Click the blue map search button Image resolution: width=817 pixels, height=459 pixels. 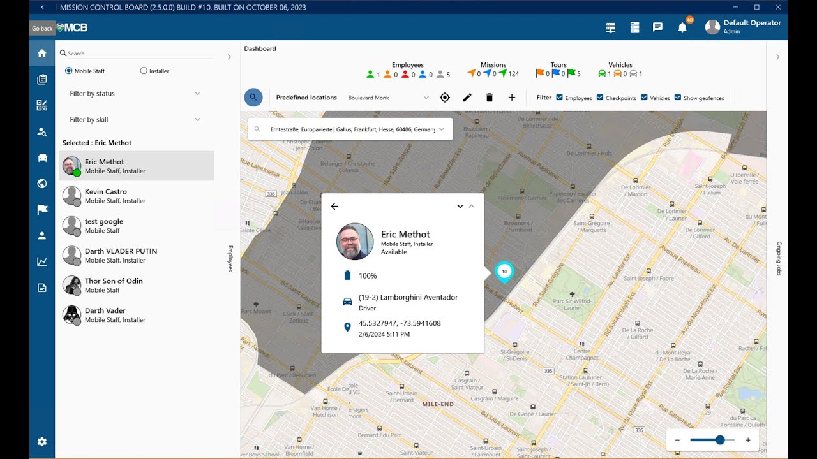(x=253, y=98)
